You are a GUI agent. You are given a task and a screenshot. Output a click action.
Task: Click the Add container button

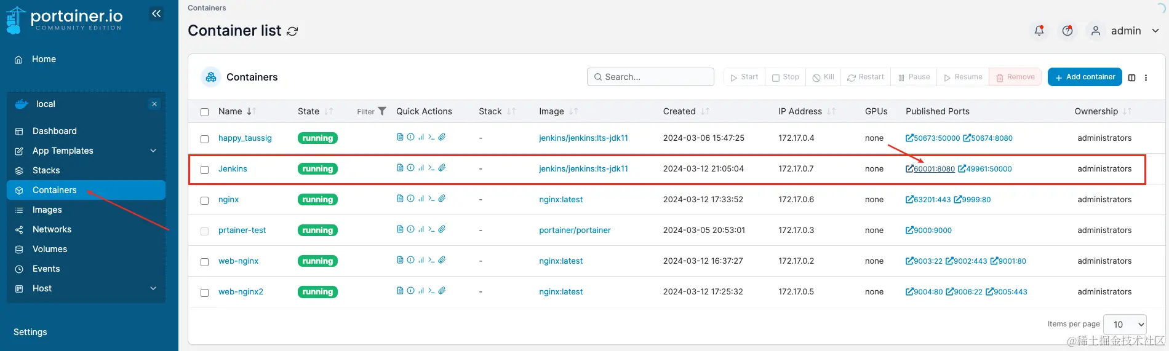click(1085, 77)
